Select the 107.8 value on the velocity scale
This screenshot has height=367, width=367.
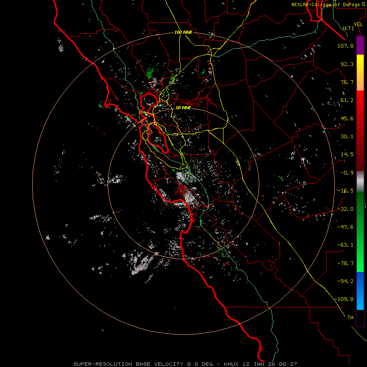point(345,46)
